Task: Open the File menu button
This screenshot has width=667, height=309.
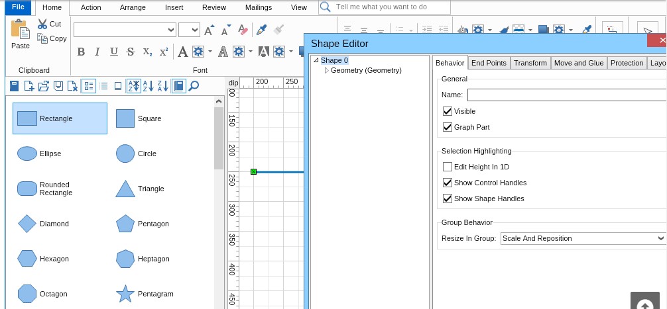Action: (x=18, y=7)
